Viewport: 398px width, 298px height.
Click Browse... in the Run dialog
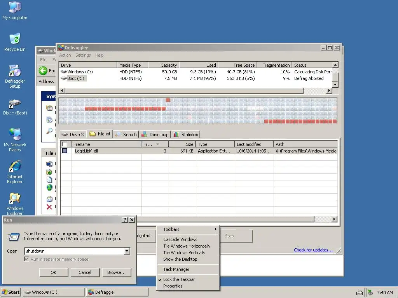click(x=117, y=272)
